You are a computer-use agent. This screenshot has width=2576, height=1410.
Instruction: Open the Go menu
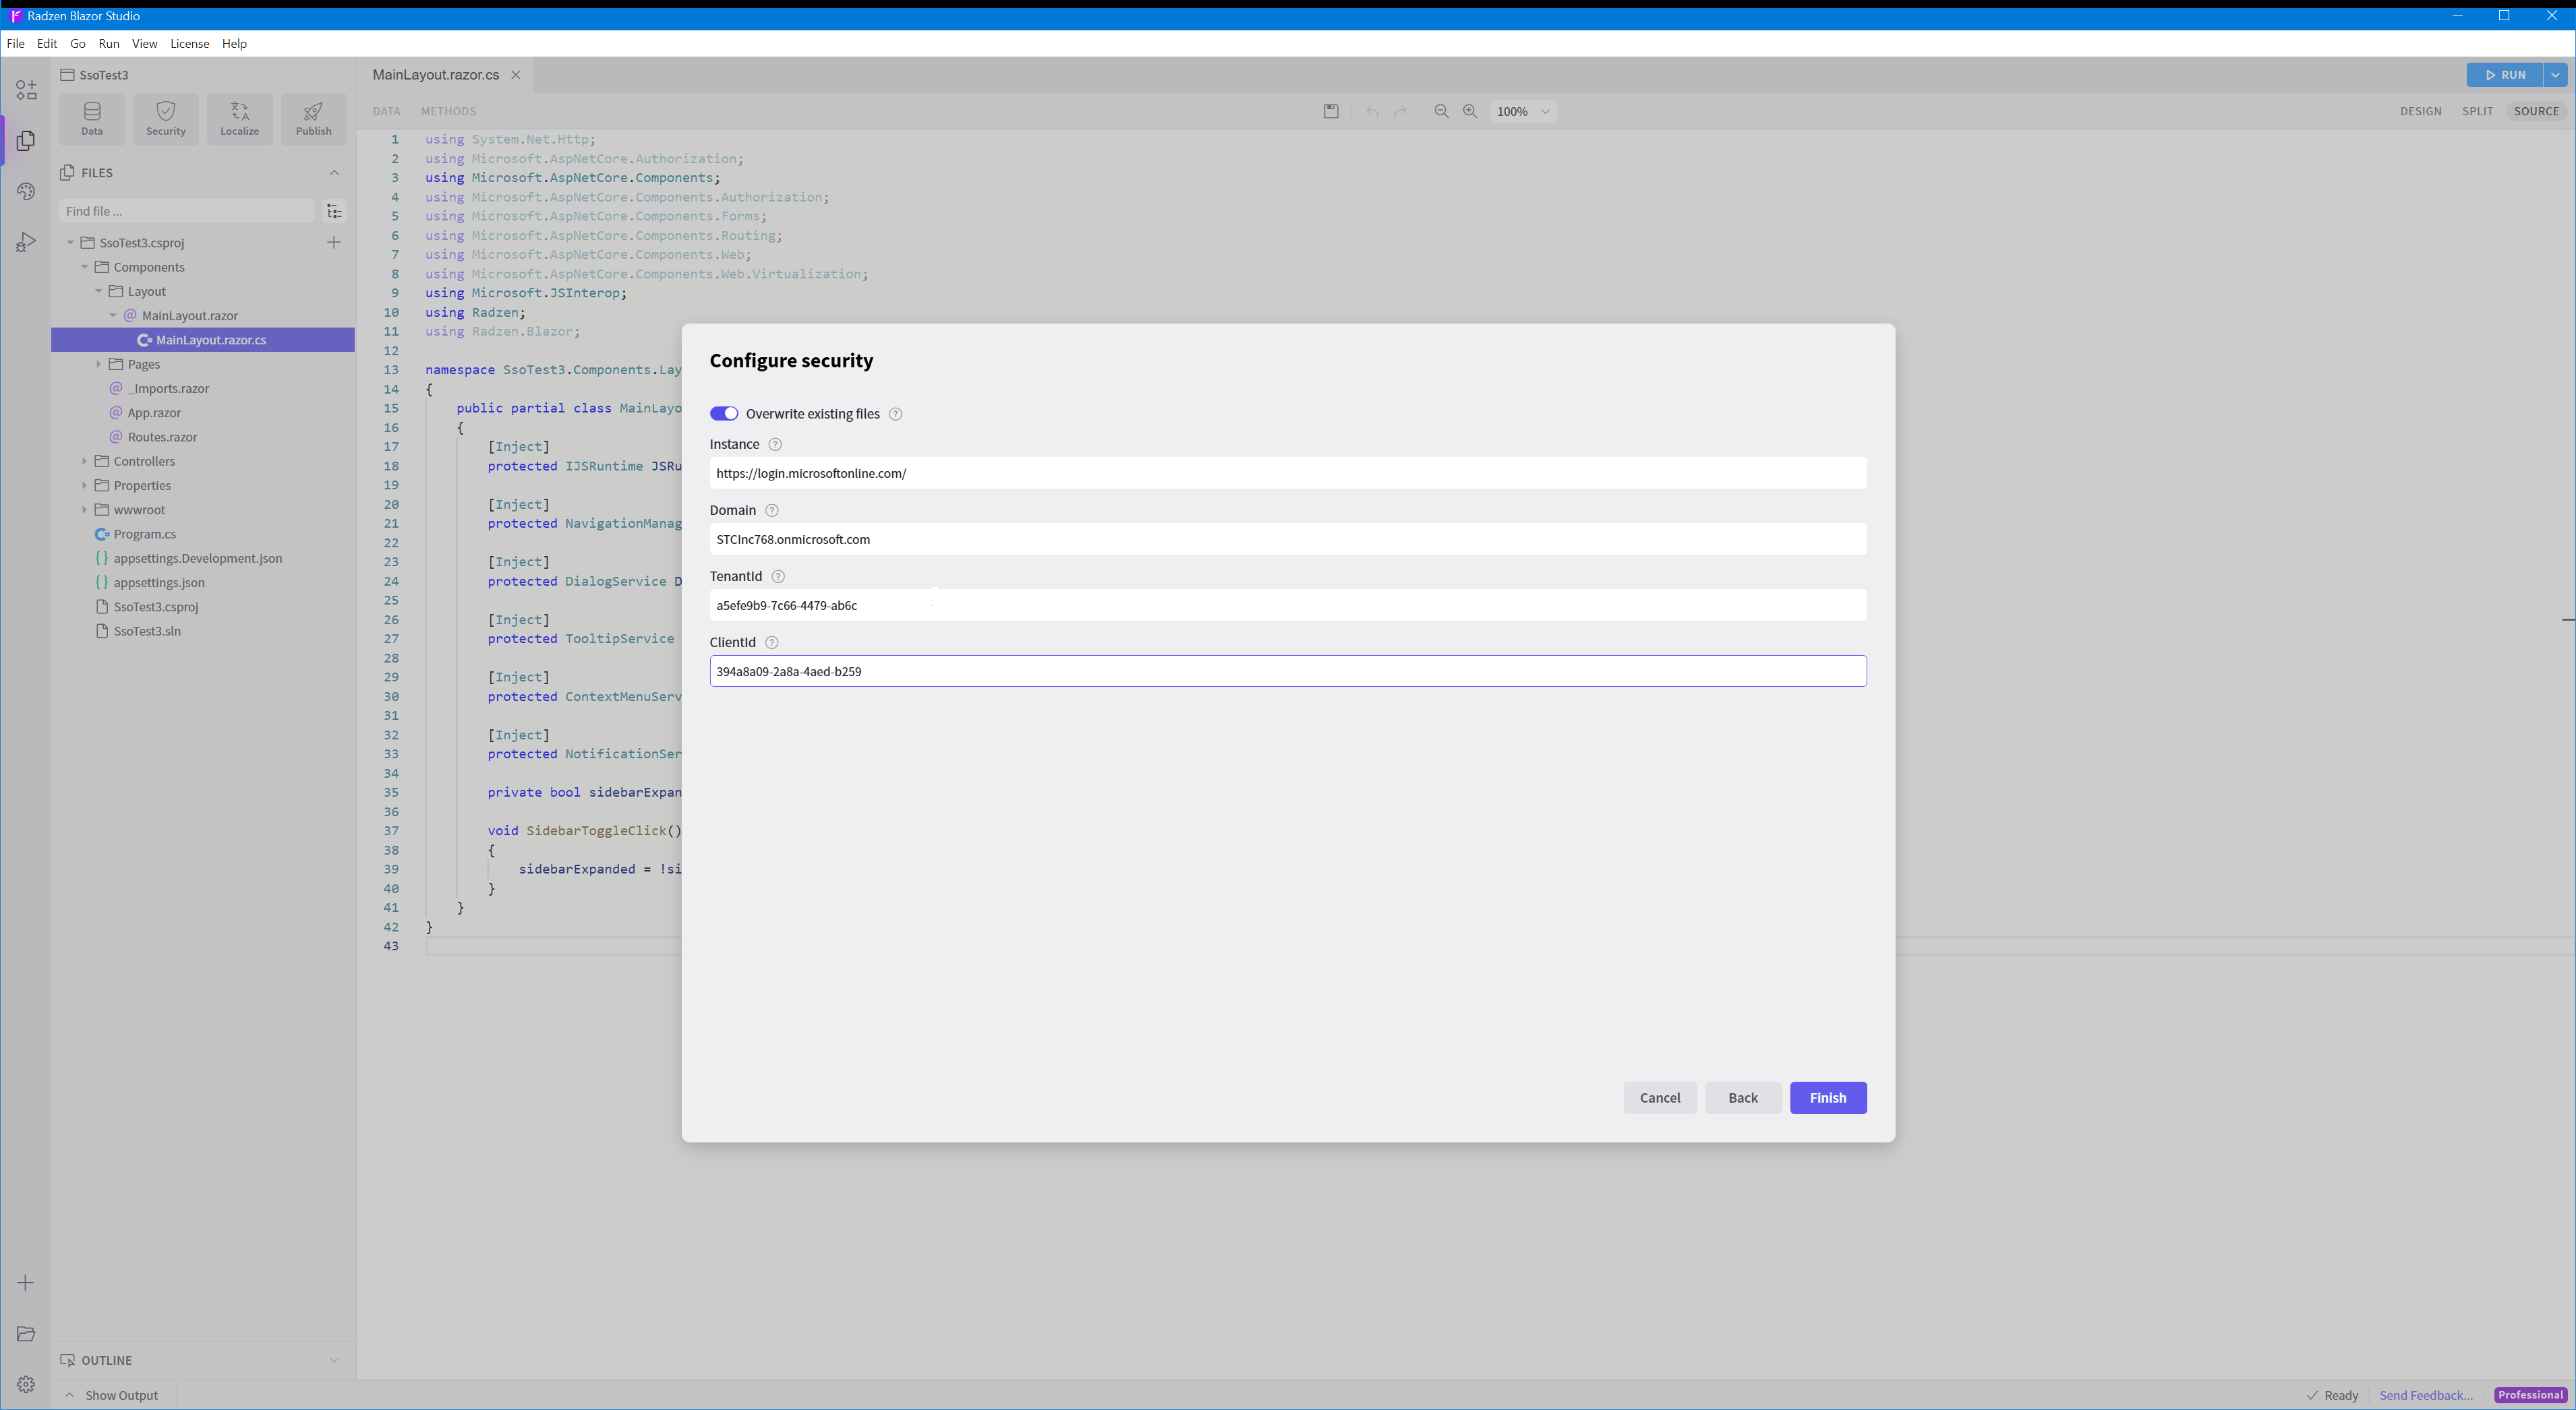(78, 44)
